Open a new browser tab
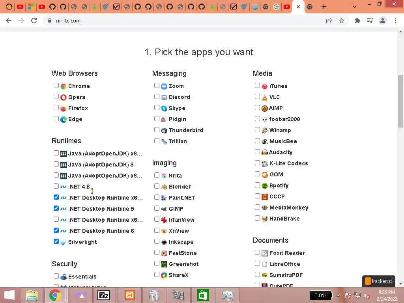404x303 pixels. point(324,7)
